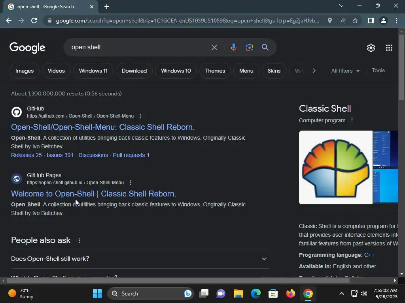Click the Classic Shell logo image
The height and width of the screenshot is (303, 405).
[x=336, y=167]
